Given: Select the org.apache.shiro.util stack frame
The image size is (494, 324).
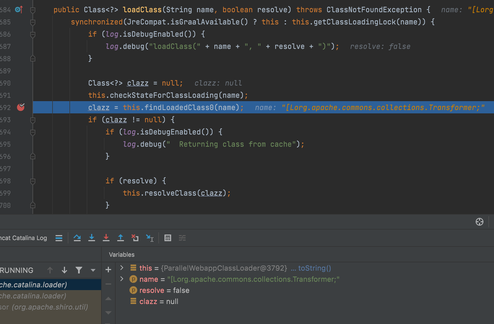Looking at the screenshot, I should click(51, 307).
